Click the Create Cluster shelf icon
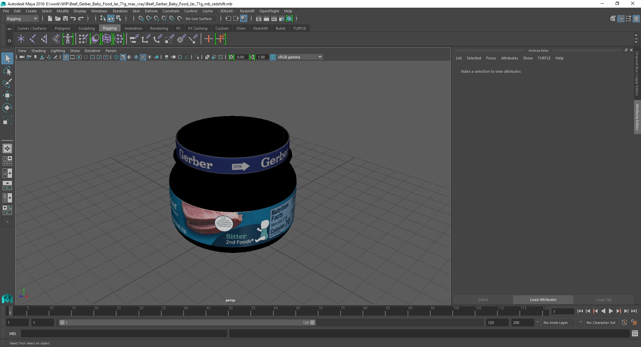This screenshot has height=347, width=641. [x=119, y=39]
